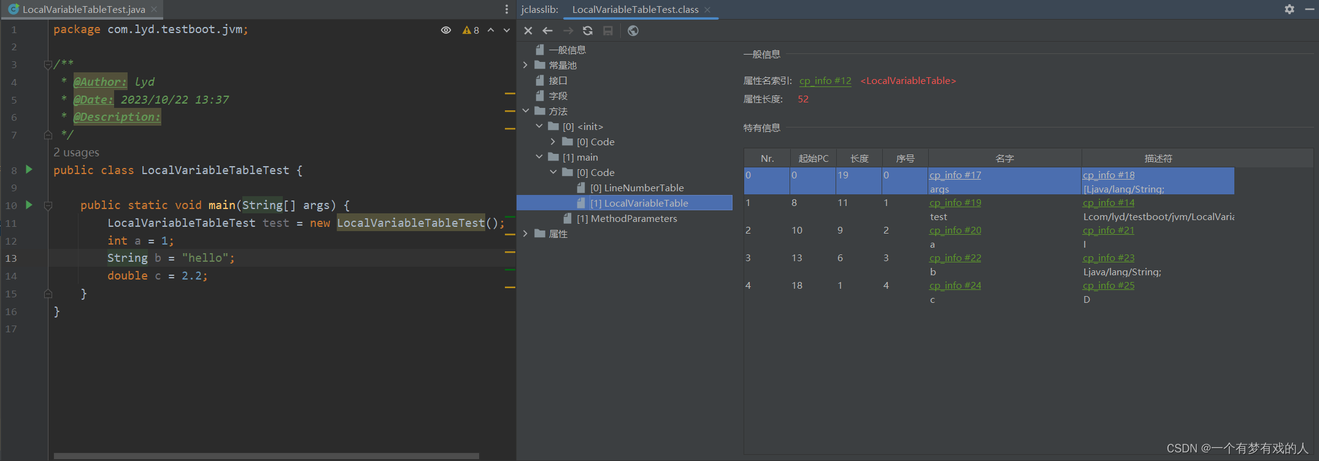This screenshot has height=461, width=1319.
Task: Collapse the [0] <init> method node
Action: point(539,126)
